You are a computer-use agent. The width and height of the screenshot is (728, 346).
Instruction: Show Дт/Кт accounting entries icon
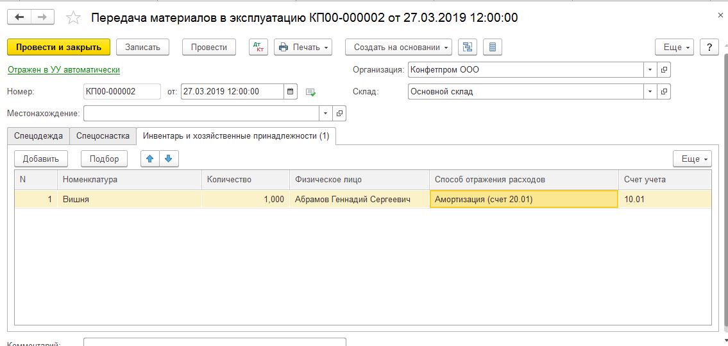(x=258, y=48)
